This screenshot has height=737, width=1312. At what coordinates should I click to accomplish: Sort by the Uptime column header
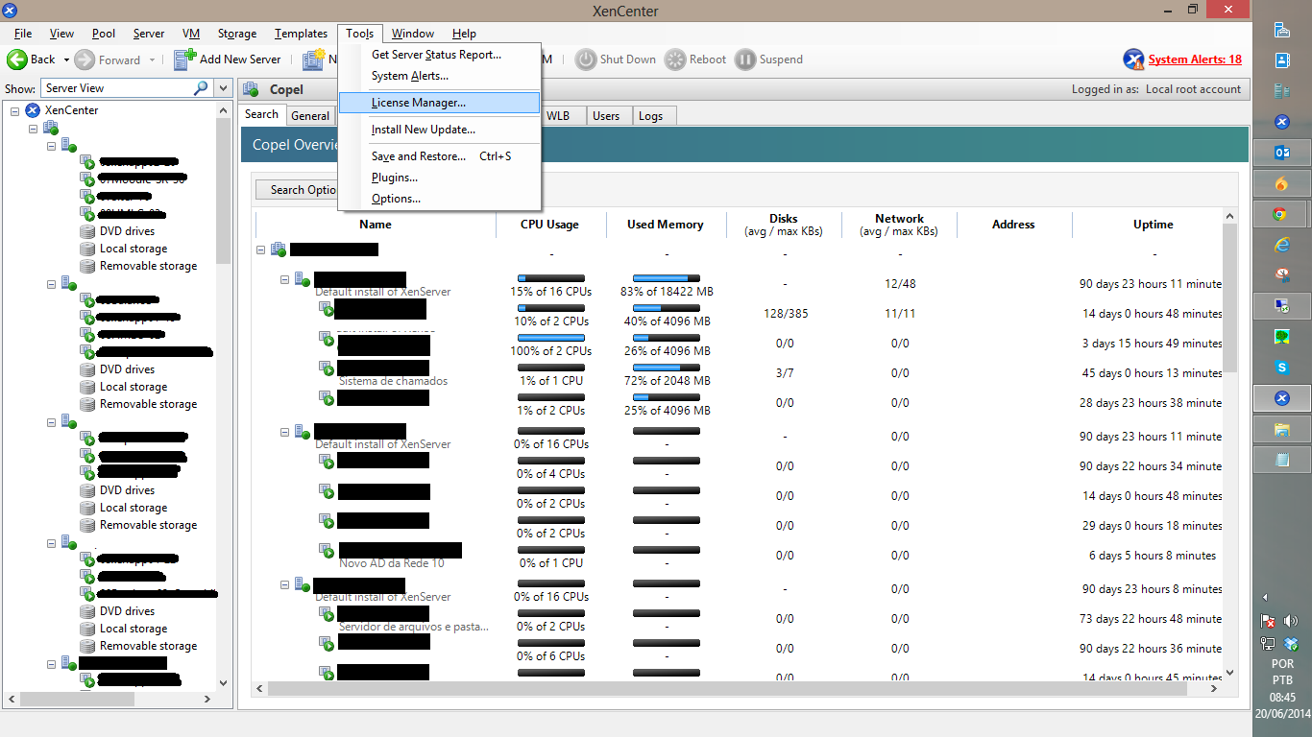tap(1153, 225)
